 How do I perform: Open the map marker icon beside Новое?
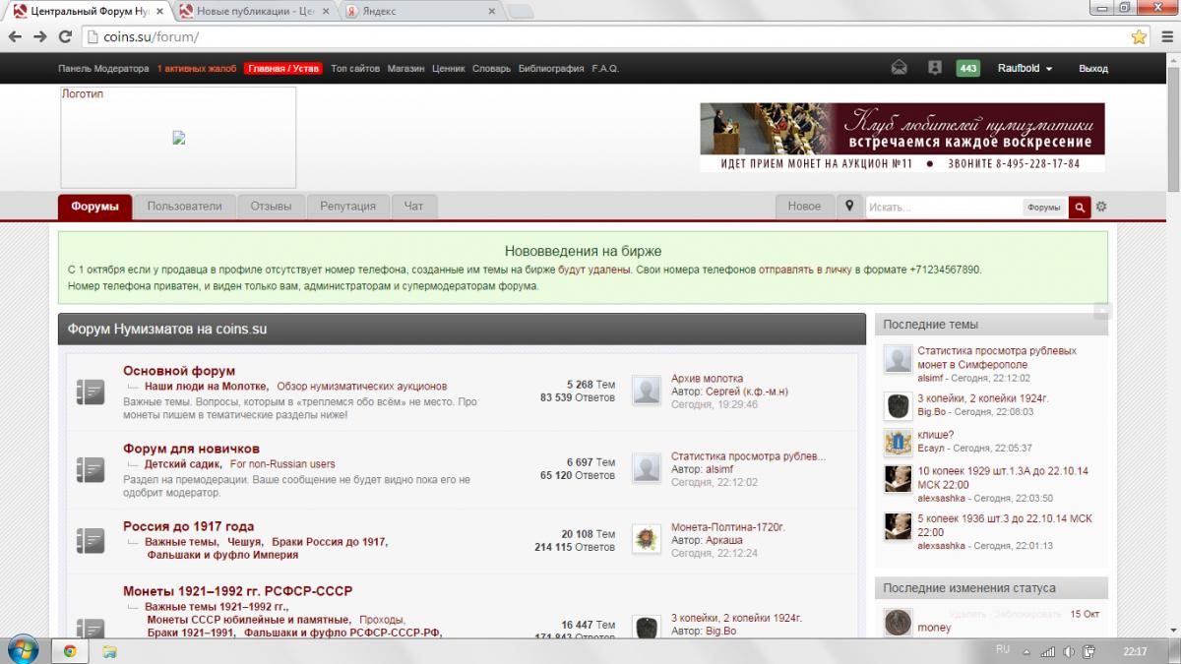(848, 207)
